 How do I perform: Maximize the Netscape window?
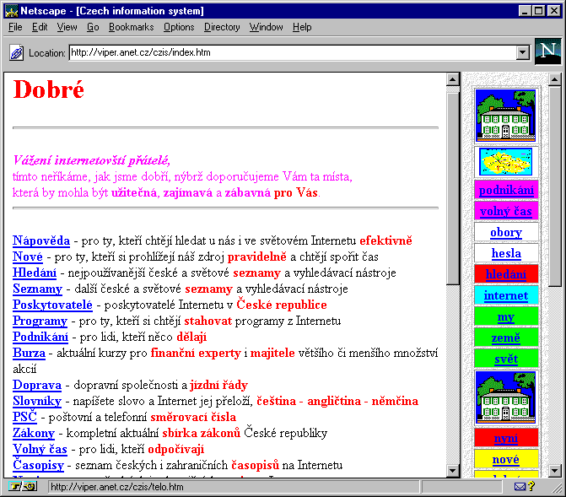click(x=538, y=11)
